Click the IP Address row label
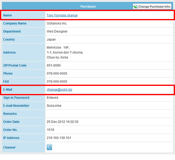Image resolution: width=175 pixels, height=160 pixels. [x=11, y=138]
